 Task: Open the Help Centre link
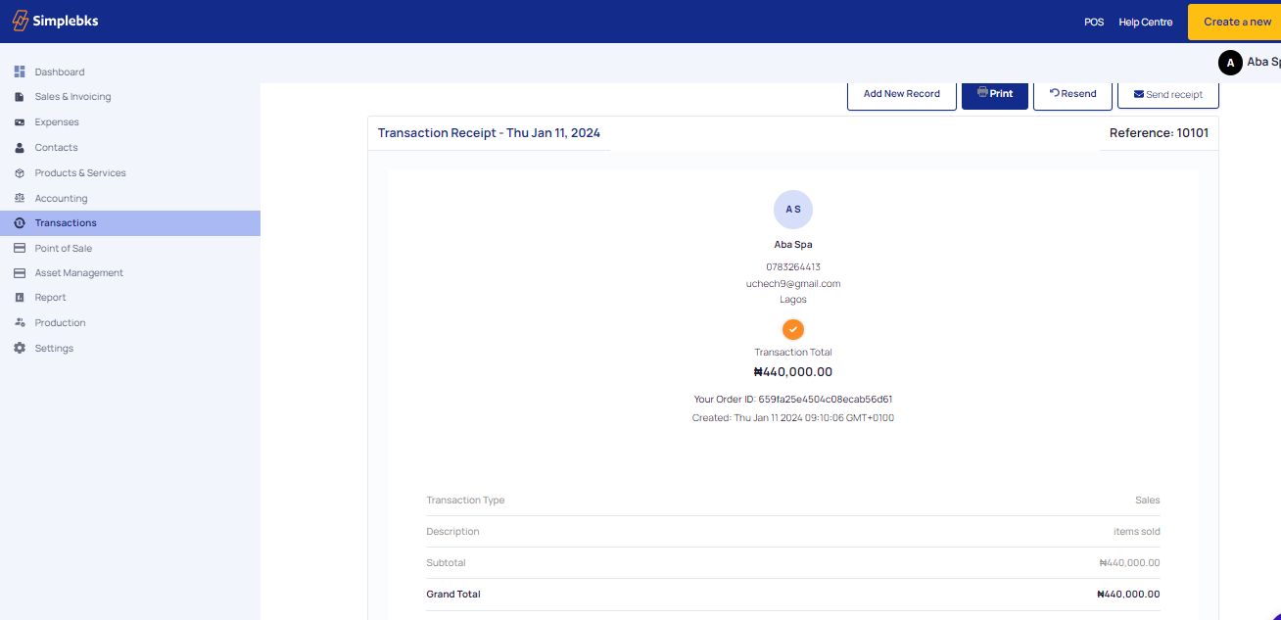[x=1145, y=22]
